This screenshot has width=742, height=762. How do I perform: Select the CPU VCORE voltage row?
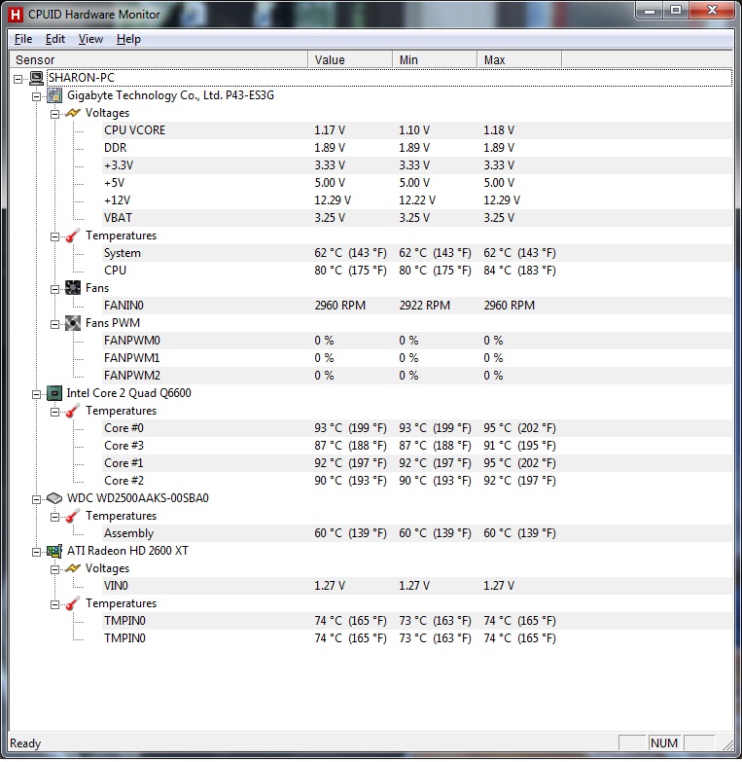tap(134, 130)
